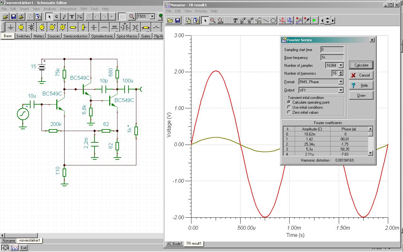Click the Exit button at bottom left
Viewport: 403px width, 252px height.
[24, 248]
